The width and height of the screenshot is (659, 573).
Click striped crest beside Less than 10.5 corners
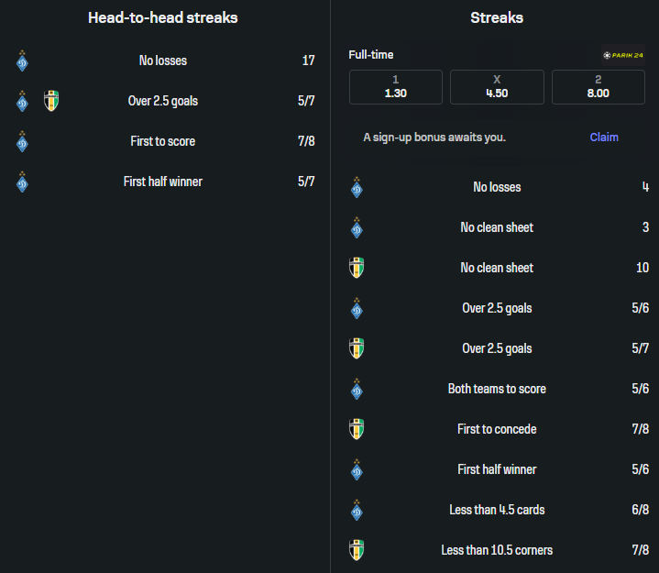(357, 550)
